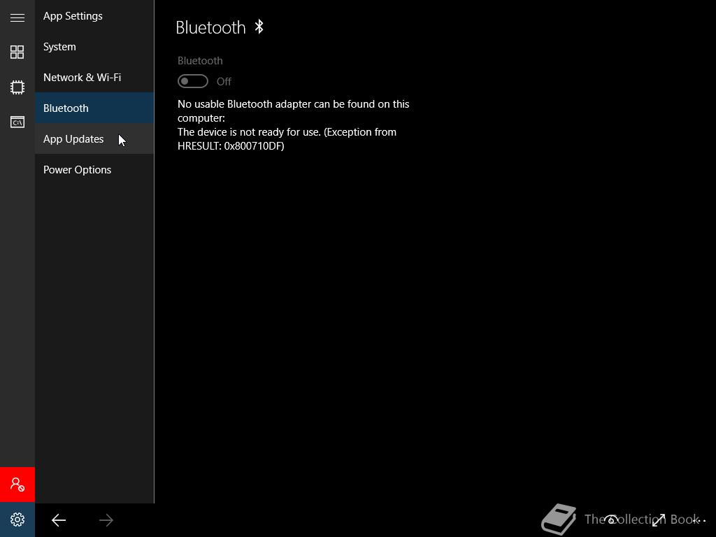Open the command line icon
Screen dimensions: 716x537
[17, 122]
